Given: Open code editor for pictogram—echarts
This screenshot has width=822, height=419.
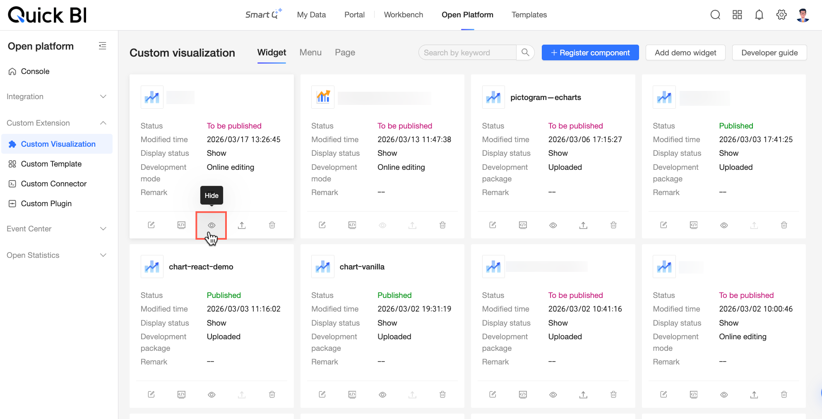Looking at the screenshot, I should [x=523, y=225].
